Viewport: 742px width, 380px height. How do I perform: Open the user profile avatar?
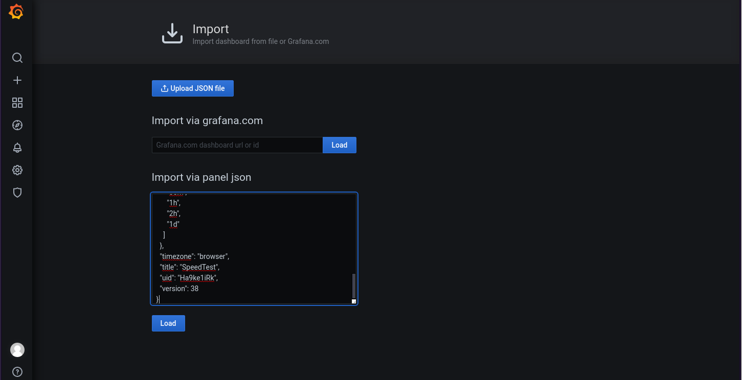click(x=17, y=350)
